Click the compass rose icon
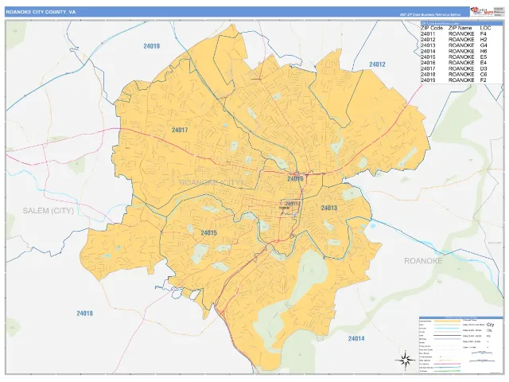 pyautogui.click(x=405, y=360)
